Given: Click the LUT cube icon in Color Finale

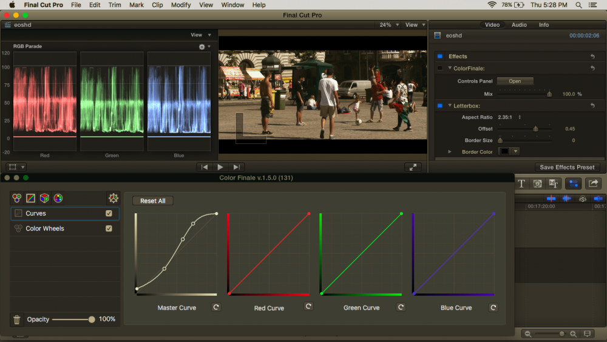Looking at the screenshot, I should point(44,198).
